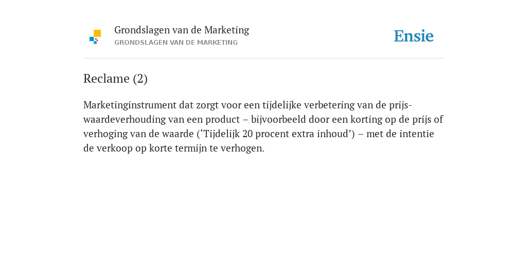This screenshot has height=263, width=527.
Task: Open the Grondslagen van de Marketing title
Action: (182, 30)
